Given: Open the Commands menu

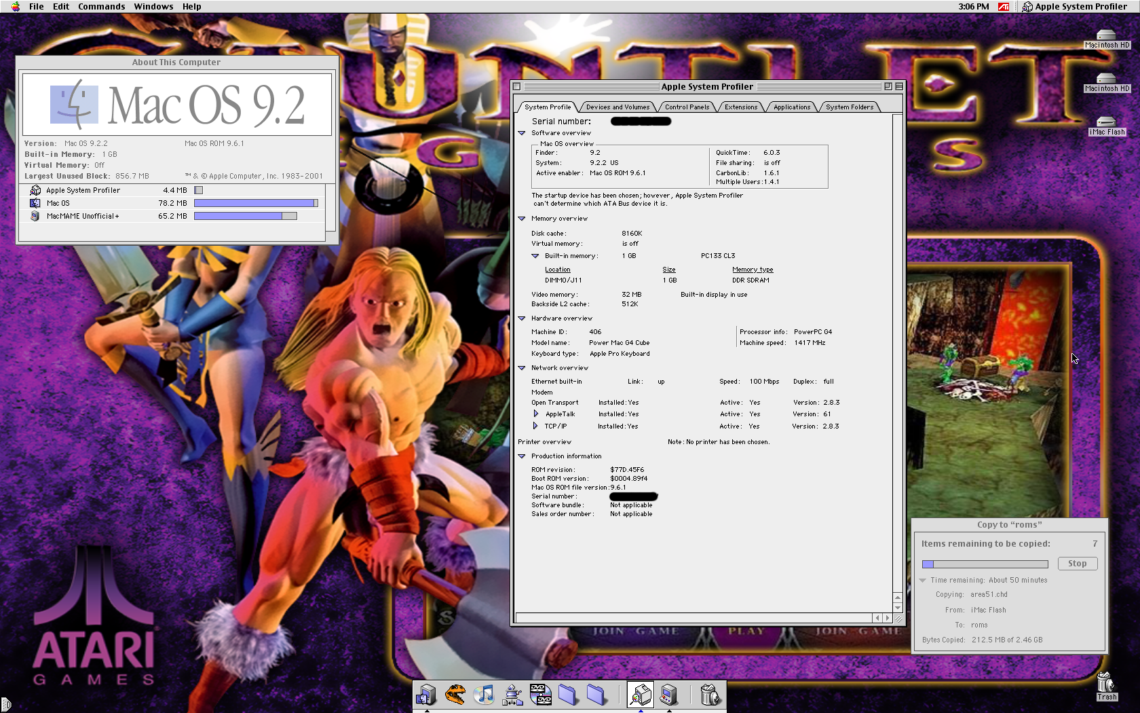Looking at the screenshot, I should click(102, 6).
